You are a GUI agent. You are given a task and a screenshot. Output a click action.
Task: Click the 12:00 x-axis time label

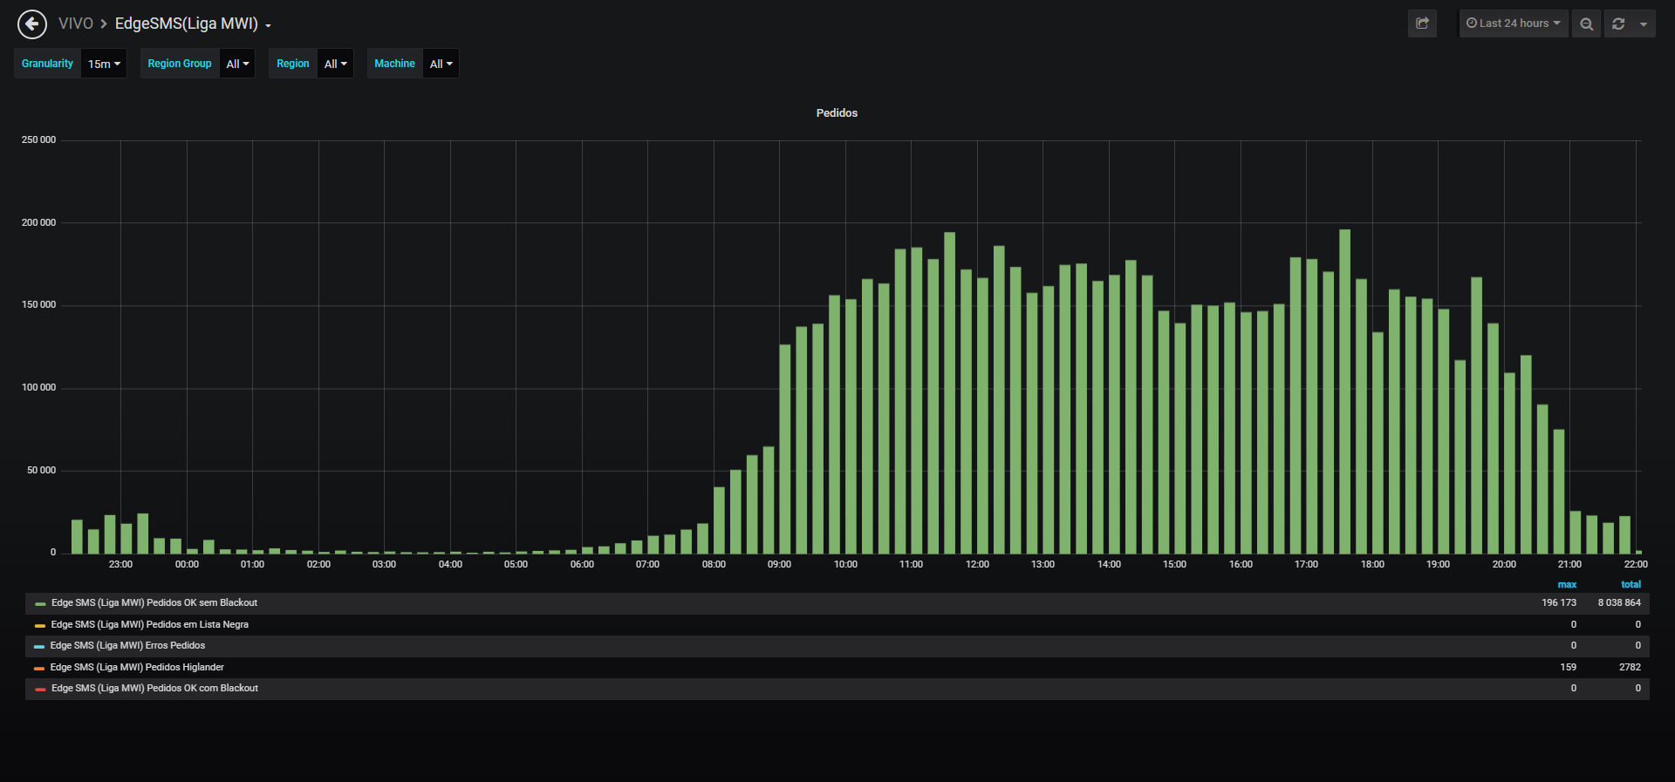[x=977, y=565]
